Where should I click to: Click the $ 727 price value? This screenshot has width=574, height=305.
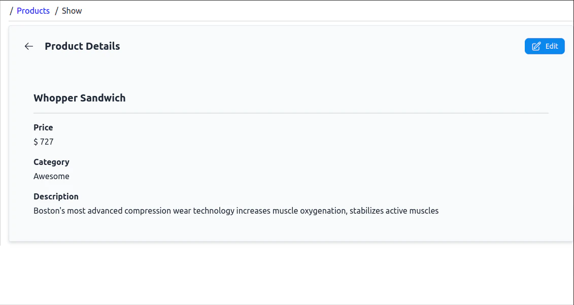[x=44, y=142]
